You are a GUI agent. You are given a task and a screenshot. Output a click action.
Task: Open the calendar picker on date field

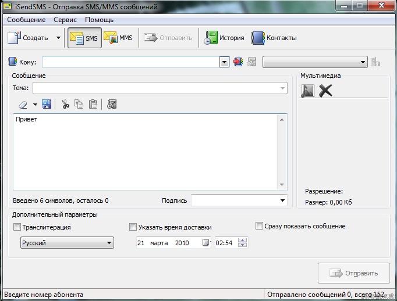tap(206, 243)
